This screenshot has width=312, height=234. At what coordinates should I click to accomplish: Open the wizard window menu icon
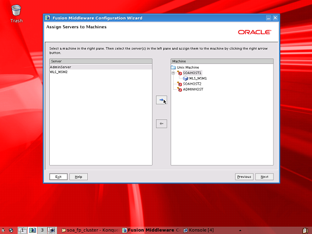pyautogui.click(x=47, y=18)
